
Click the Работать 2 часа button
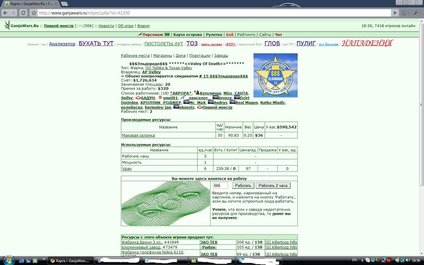tap(273, 186)
